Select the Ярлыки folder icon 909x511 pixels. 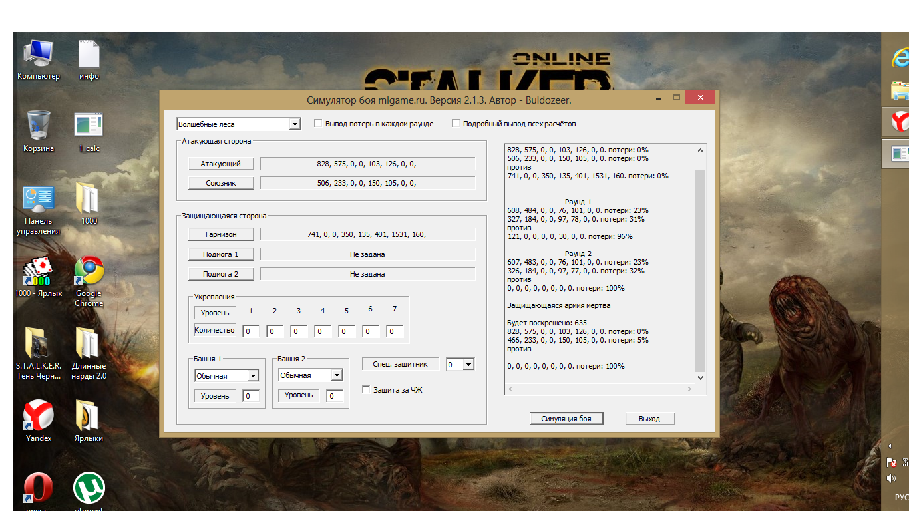pyautogui.click(x=89, y=421)
